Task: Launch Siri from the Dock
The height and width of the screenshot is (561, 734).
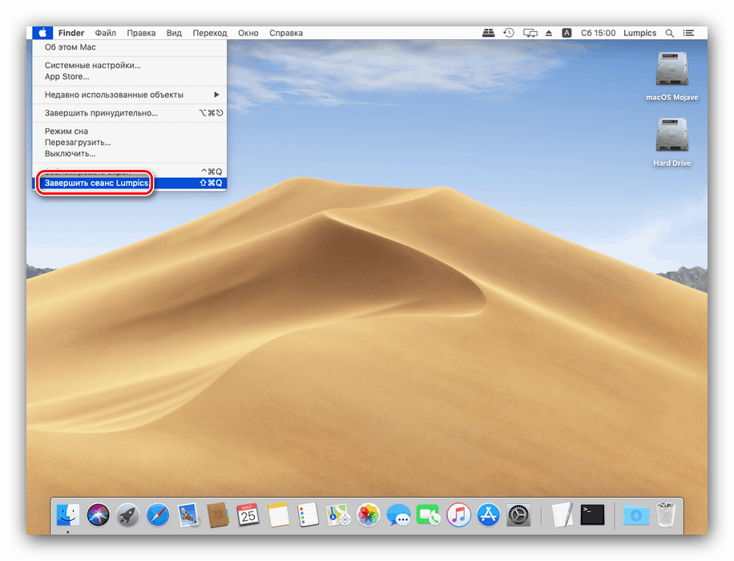Action: (98, 515)
